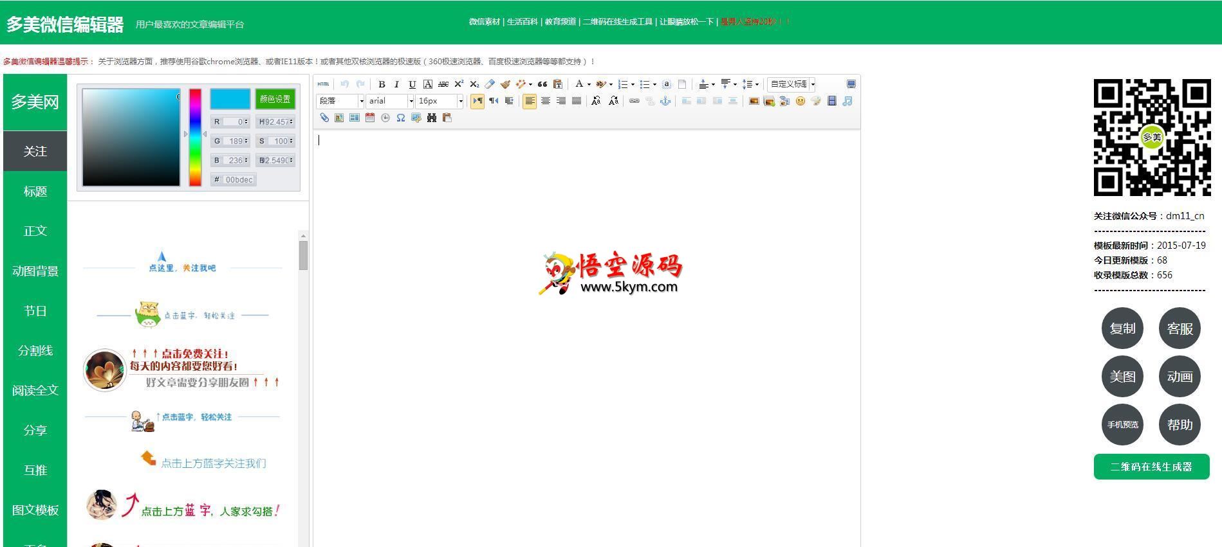
Task: Open the highlight color dropdown arrow
Action: (x=611, y=84)
